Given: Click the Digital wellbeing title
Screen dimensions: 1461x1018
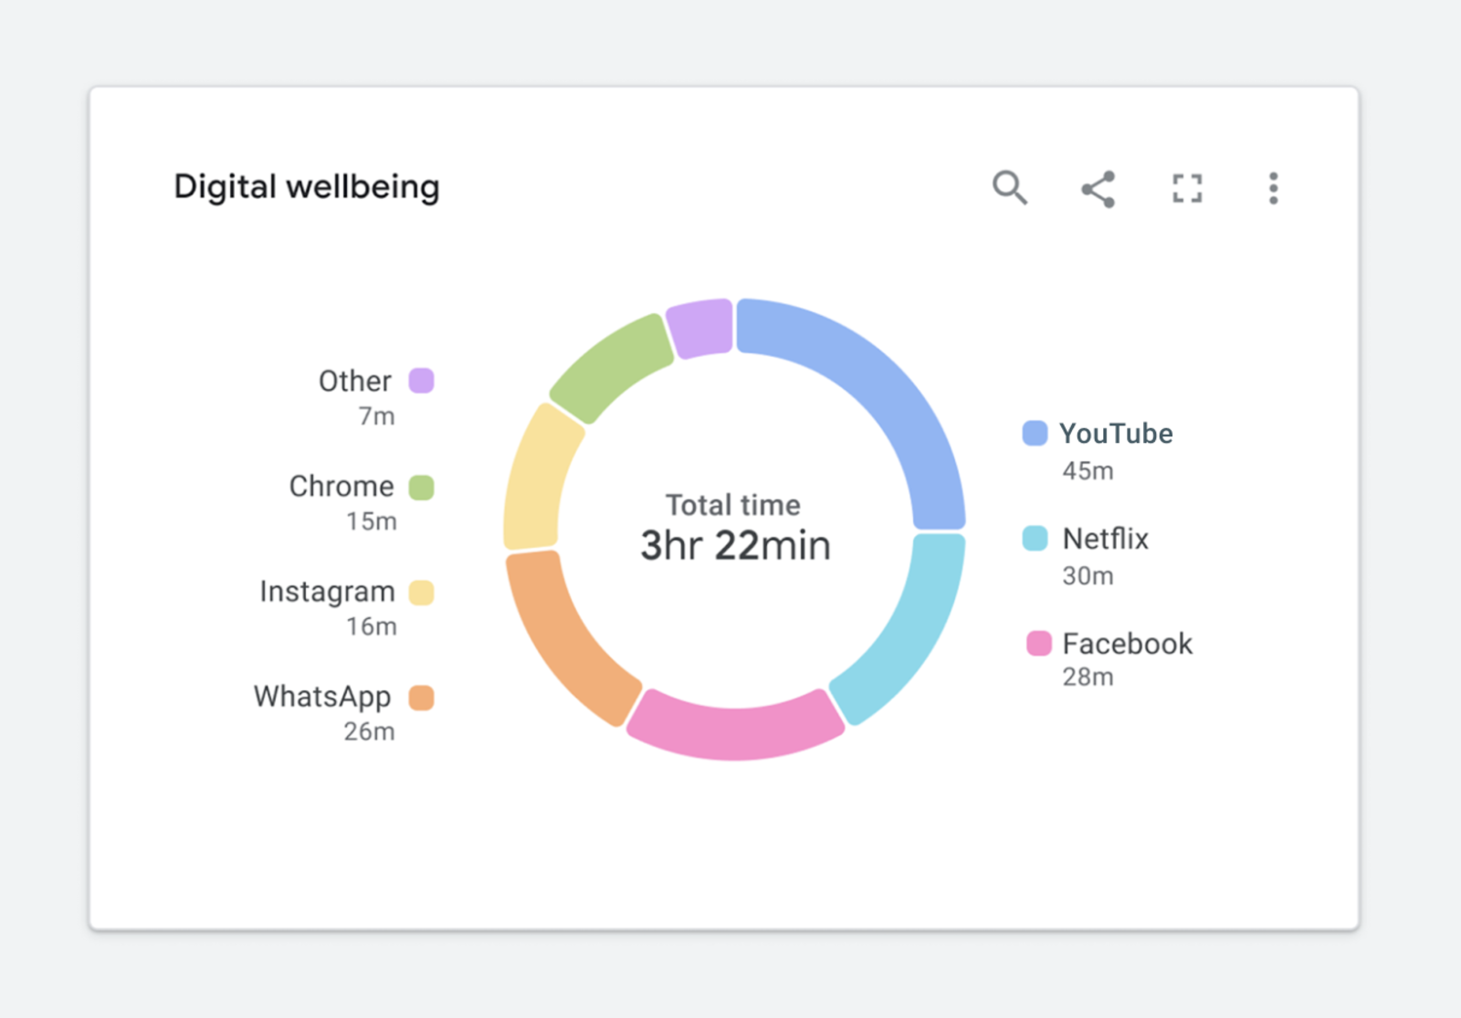Looking at the screenshot, I should point(306,185).
